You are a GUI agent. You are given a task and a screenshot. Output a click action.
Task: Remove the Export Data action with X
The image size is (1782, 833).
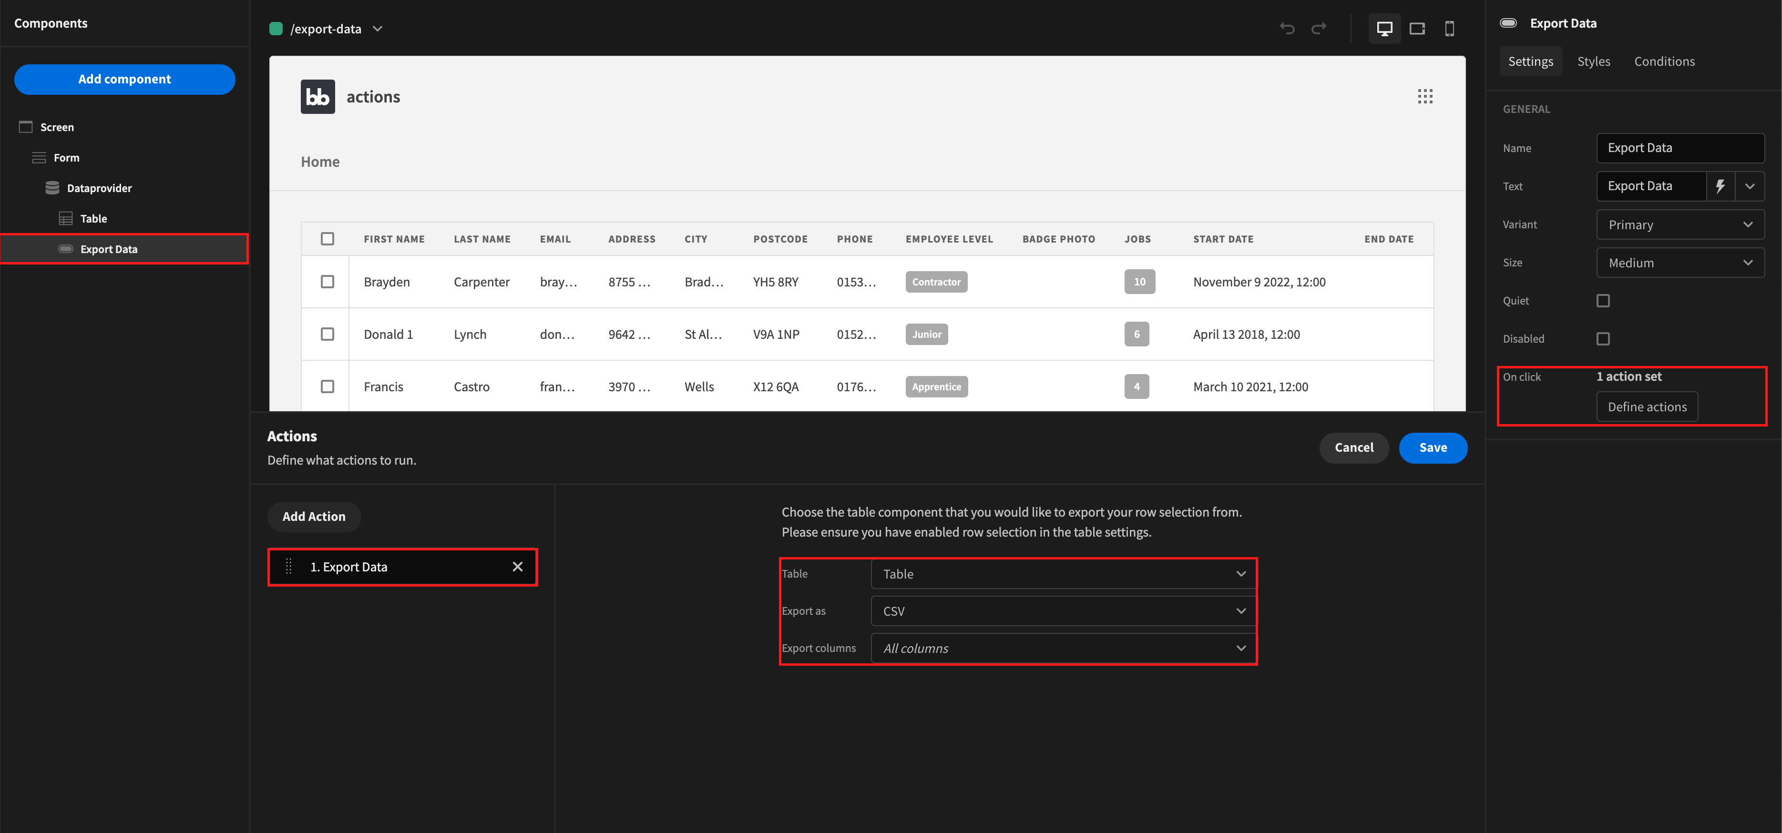517,567
